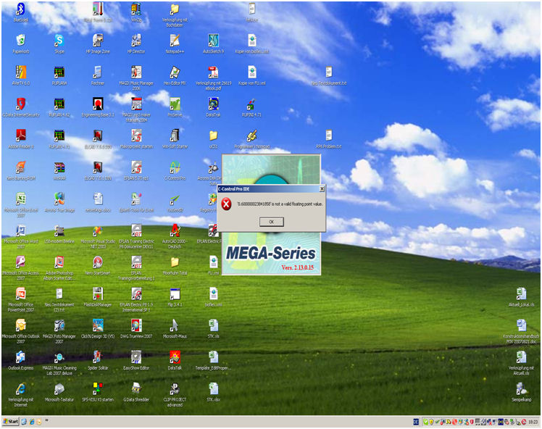This screenshot has height=429, width=542.
Task: Open the Rechner calculator shortcut
Action: tap(97, 72)
